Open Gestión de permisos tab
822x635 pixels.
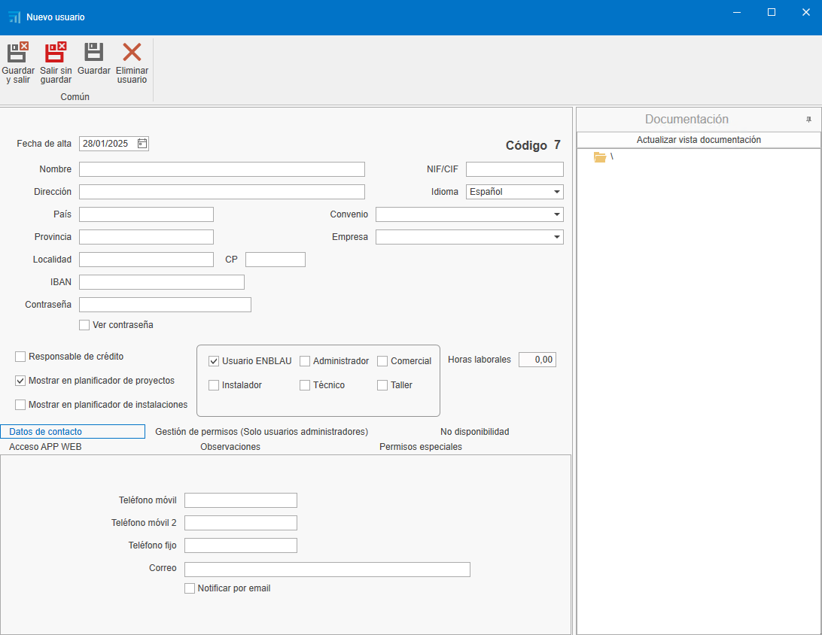262,432
